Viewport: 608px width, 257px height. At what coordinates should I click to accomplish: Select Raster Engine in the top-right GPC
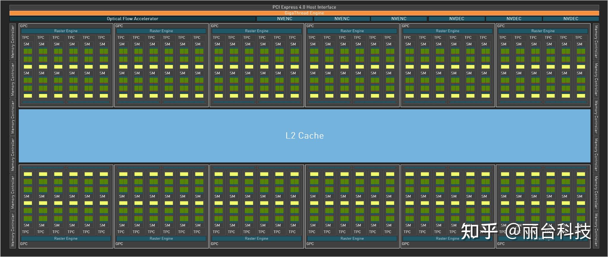543,31
